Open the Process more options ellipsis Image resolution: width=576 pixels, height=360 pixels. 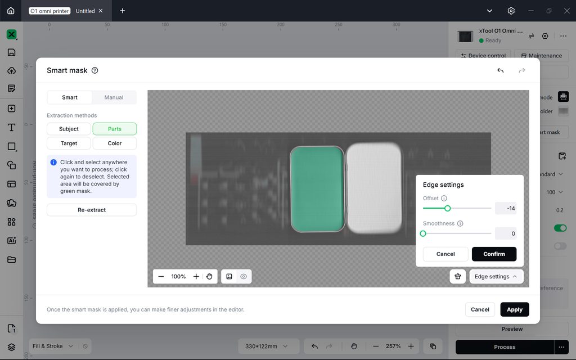coord(561,347)
